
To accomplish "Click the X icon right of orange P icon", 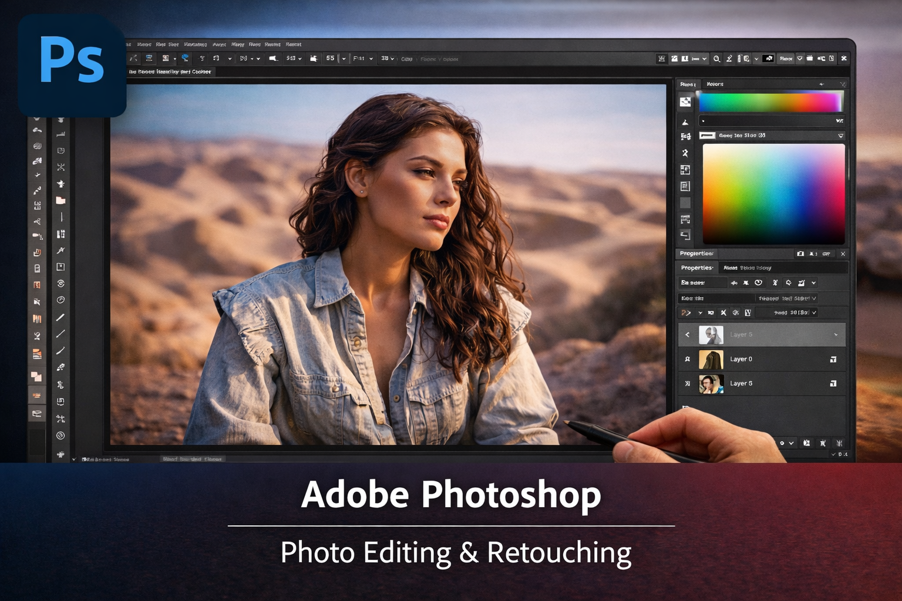I will point(723,313).
